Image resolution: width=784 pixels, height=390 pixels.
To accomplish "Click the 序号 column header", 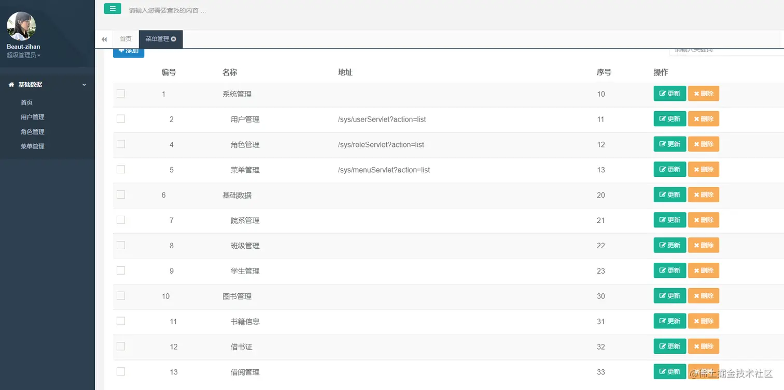I will (x=604, y=72).
